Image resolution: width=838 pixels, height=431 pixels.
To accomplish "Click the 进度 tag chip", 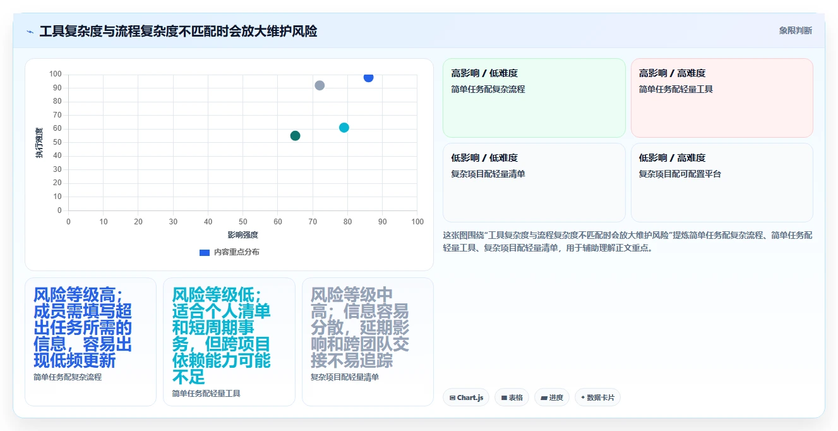I will coord(552,398).
